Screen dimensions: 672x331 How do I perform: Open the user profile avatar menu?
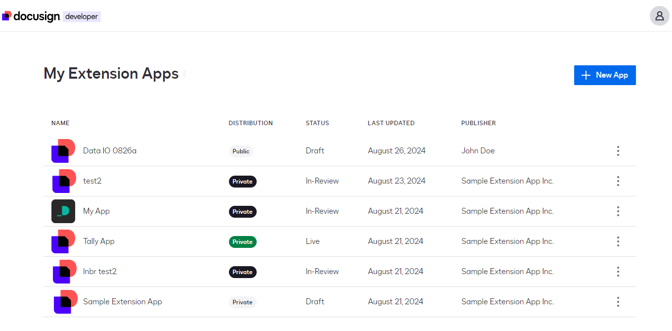click(659, 16)
